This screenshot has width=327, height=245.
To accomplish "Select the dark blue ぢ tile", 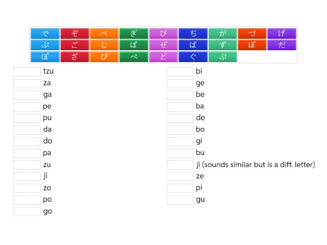I will tap(193, 33).
